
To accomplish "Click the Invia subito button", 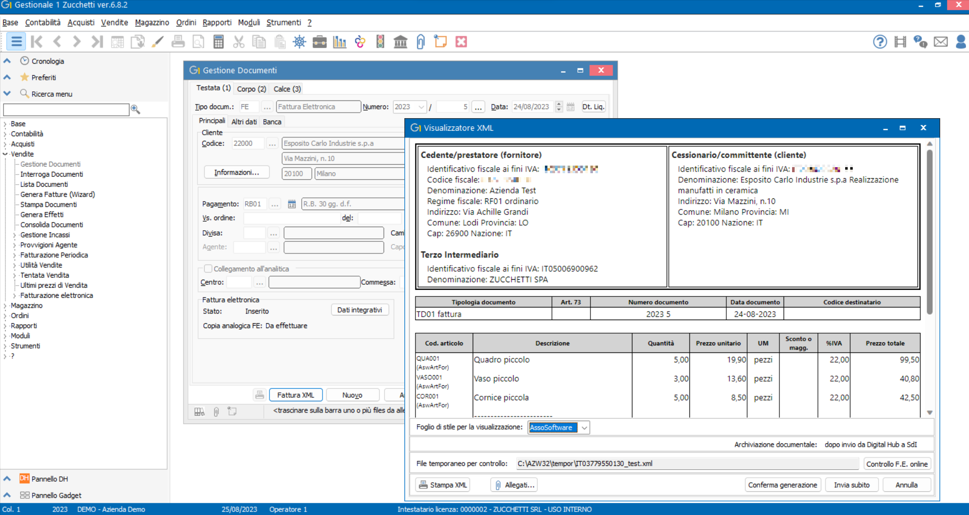I will (852, 484).
